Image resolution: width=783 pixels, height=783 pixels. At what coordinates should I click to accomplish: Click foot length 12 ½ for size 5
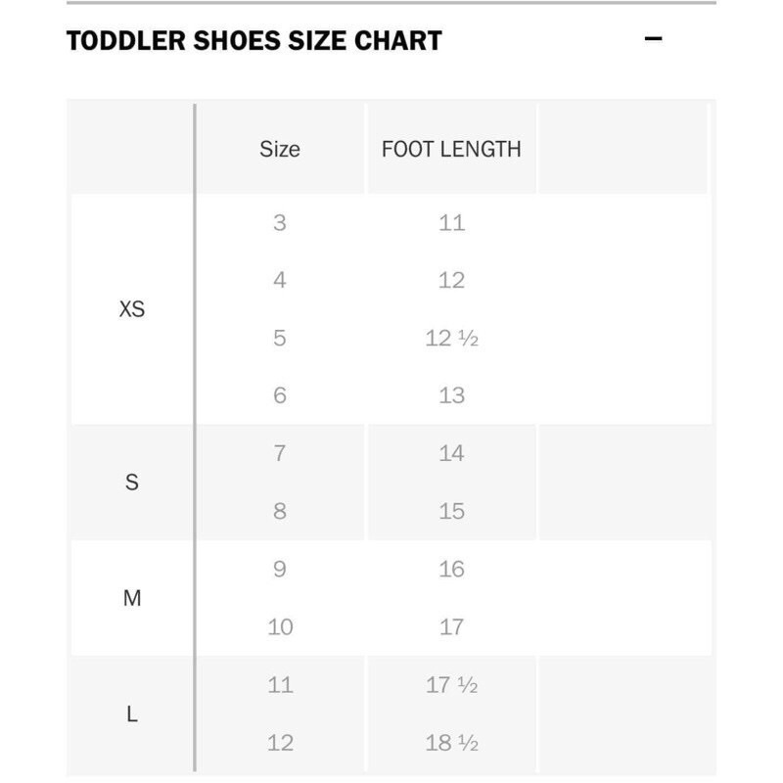click(x=452, y=336)
